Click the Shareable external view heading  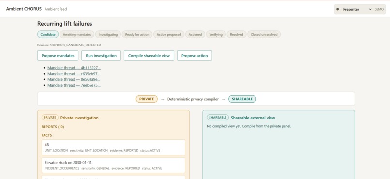pos(253,118)
